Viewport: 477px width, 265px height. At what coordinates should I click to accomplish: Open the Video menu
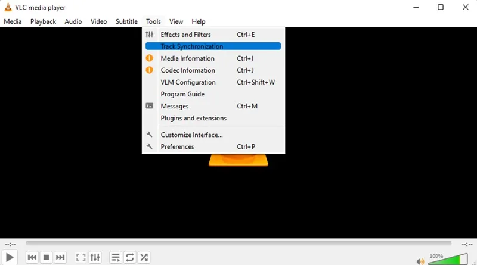(98, 21)
